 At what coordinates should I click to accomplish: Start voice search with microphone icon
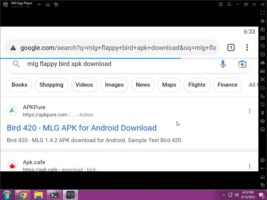pos(223,64)
